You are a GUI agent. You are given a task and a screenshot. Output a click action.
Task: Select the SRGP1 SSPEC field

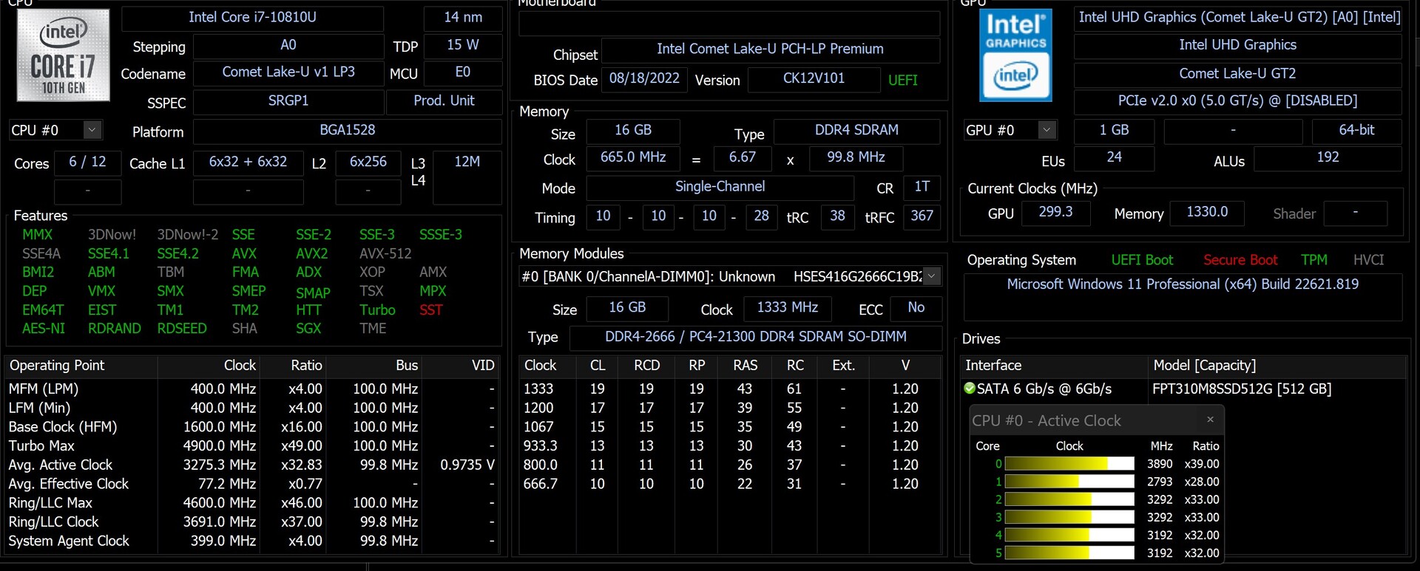[288, 101]
